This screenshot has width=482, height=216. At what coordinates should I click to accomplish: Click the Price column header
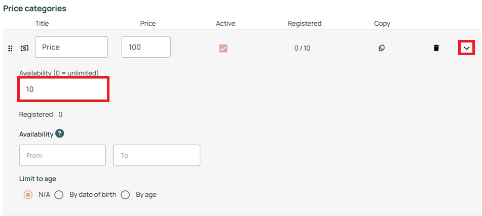point(148,23)
